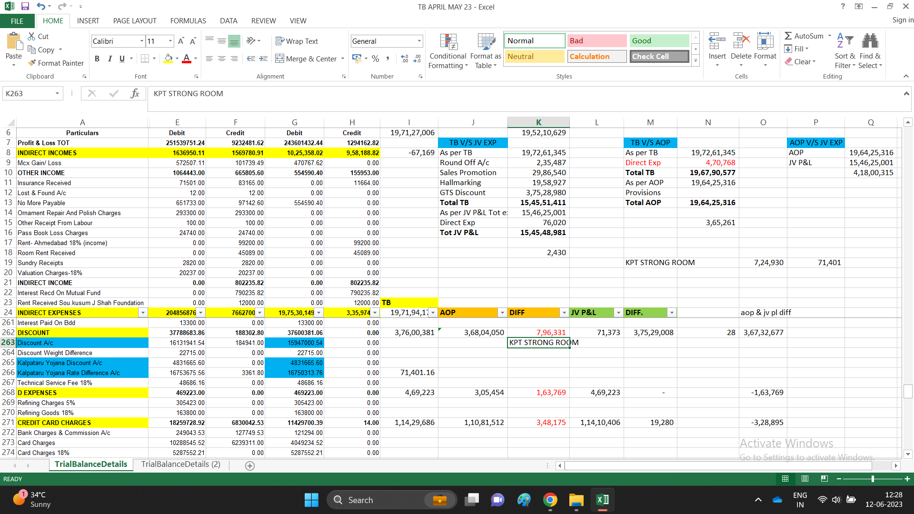Click the Windows taskbar Search box

point(391,500)
